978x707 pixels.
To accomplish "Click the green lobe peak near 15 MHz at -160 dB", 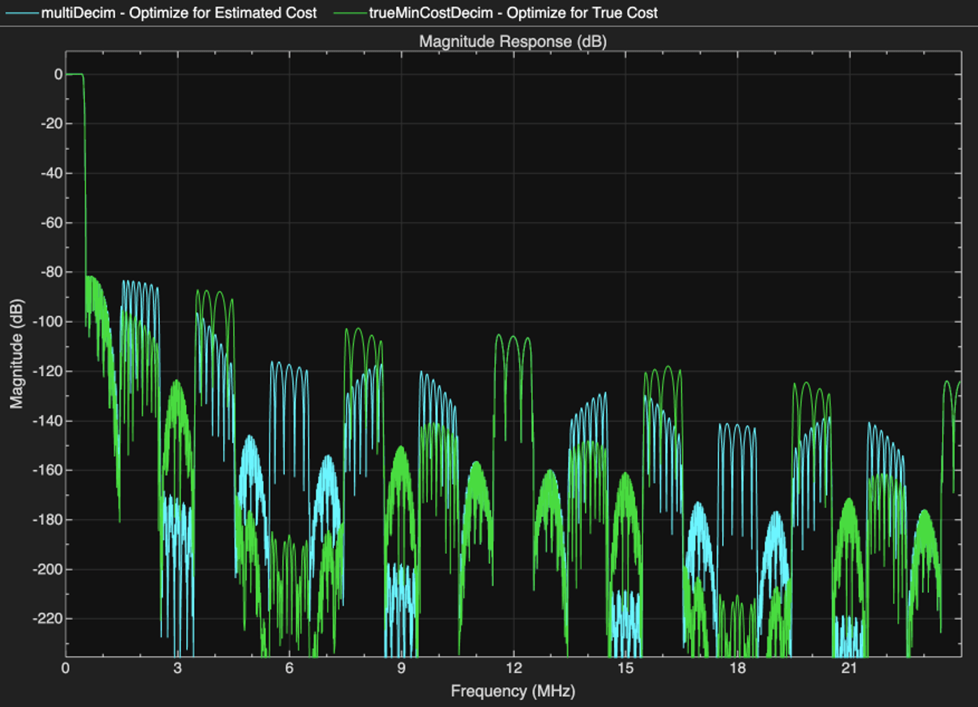I will pos(625,473).
